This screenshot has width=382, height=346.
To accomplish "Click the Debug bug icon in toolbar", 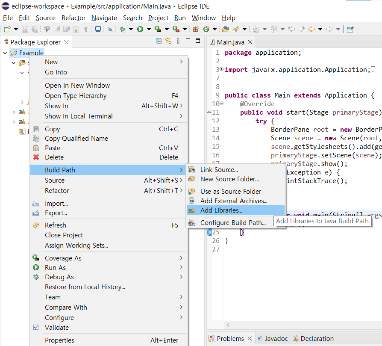I will tap(123, 29).
